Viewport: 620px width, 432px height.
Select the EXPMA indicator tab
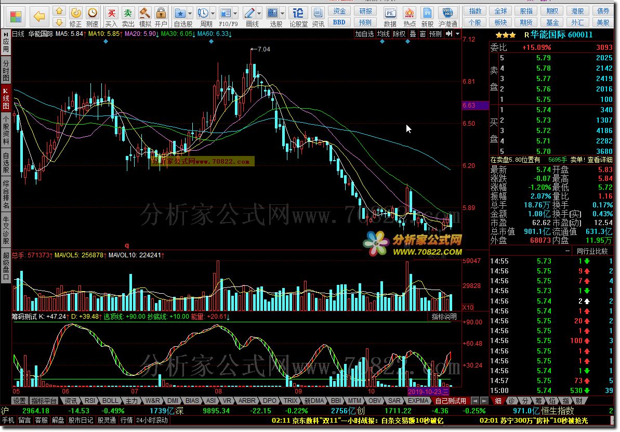418,401
